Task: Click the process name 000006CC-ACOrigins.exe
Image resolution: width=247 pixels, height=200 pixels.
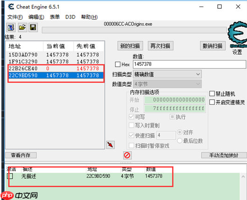Action: point(128,24)
